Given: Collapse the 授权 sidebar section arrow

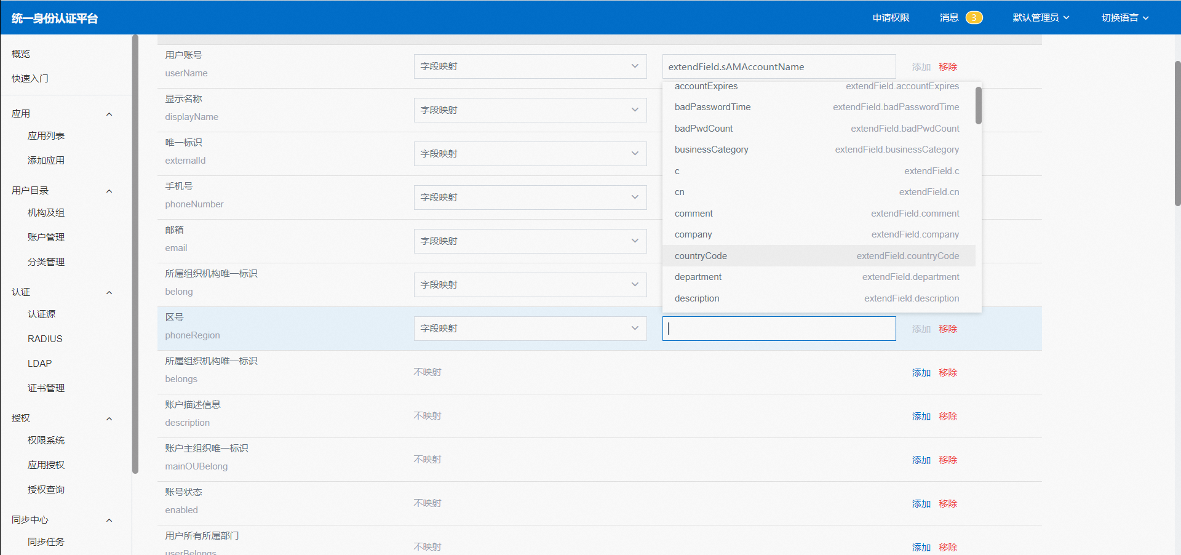Looking at the screenshot, I should pyautogui.click(x=109, y=418).
